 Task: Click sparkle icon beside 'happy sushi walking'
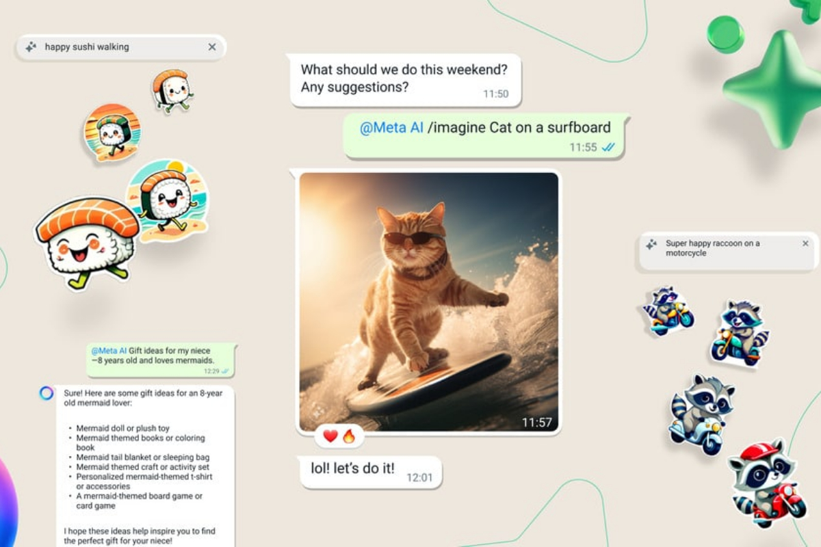(31, 47)
